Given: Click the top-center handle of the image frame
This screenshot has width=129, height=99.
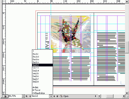Looking at the screenshot, I should click(70, 16).
